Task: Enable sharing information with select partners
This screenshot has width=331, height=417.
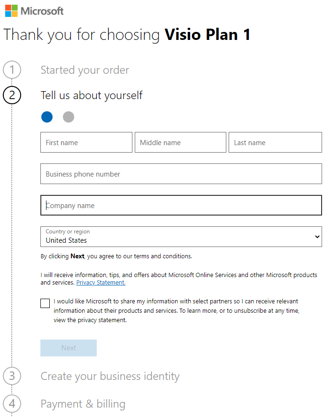Action: [45, 303]
